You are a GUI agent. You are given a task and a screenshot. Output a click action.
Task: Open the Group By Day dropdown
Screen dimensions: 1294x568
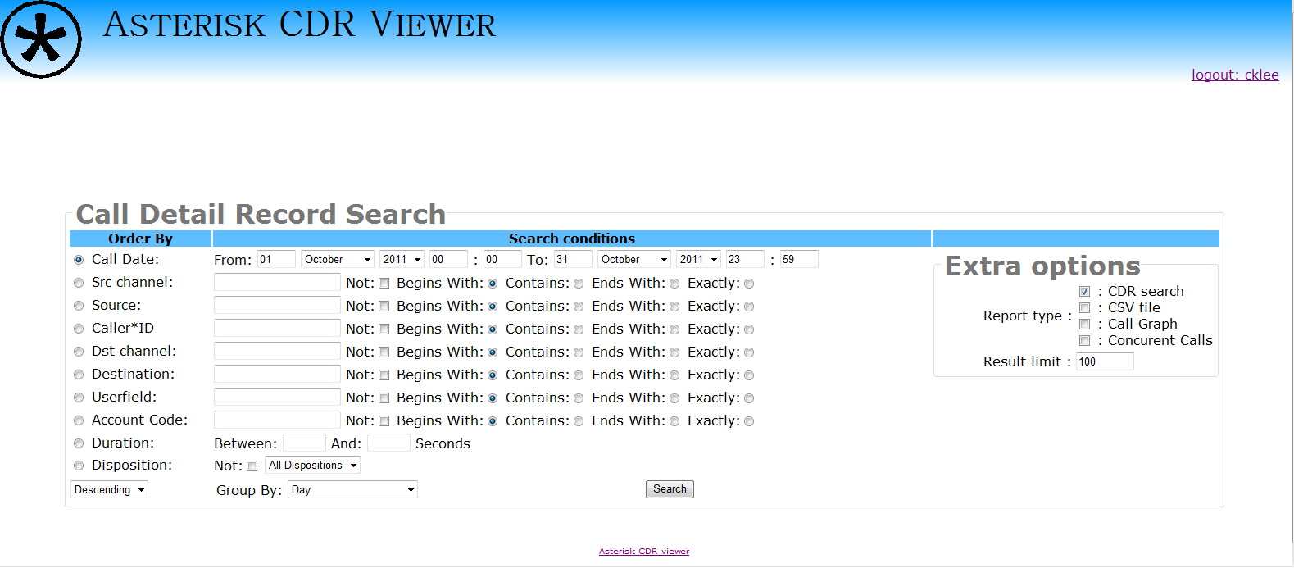(x=352, y=489)
